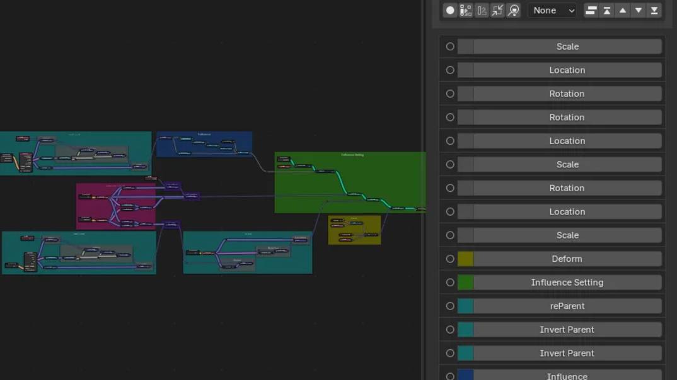677x380 pixels.
Task: Move entry up with plain up-arrow
Action: [623, 10]
